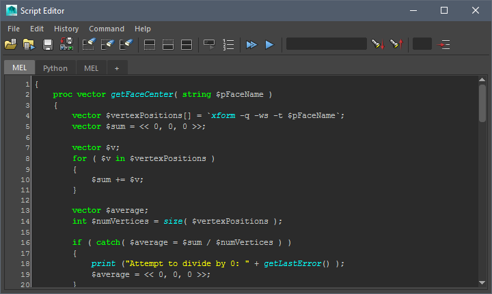Click line number 8 in gutter

(27, 159)
